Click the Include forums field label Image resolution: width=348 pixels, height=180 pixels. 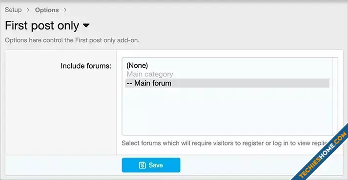tap(86, 66)
